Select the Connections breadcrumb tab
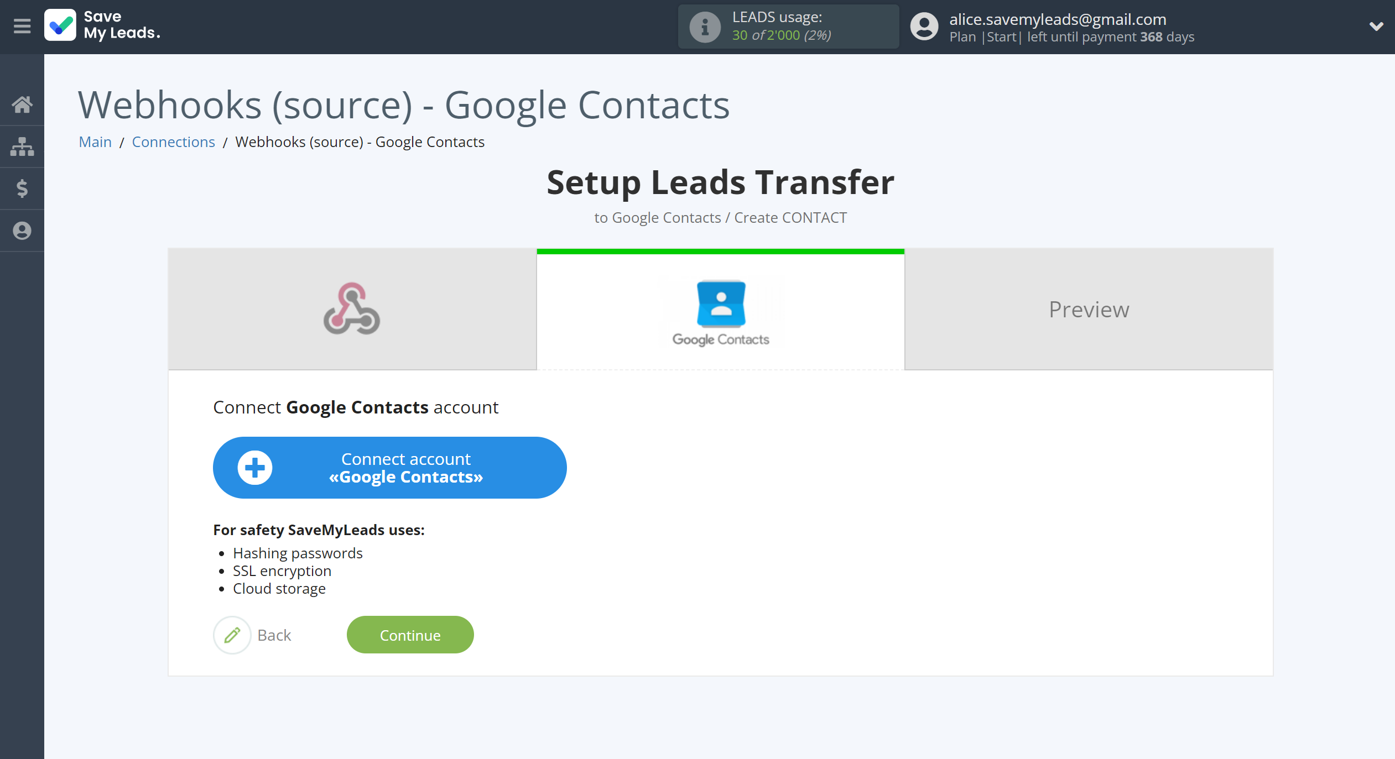1395x759 pixels. pos(173,141)
